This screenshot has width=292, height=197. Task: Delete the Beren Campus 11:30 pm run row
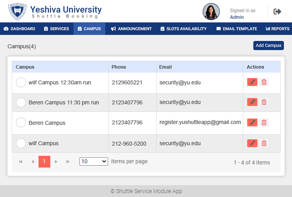click(x=264, y=102)
